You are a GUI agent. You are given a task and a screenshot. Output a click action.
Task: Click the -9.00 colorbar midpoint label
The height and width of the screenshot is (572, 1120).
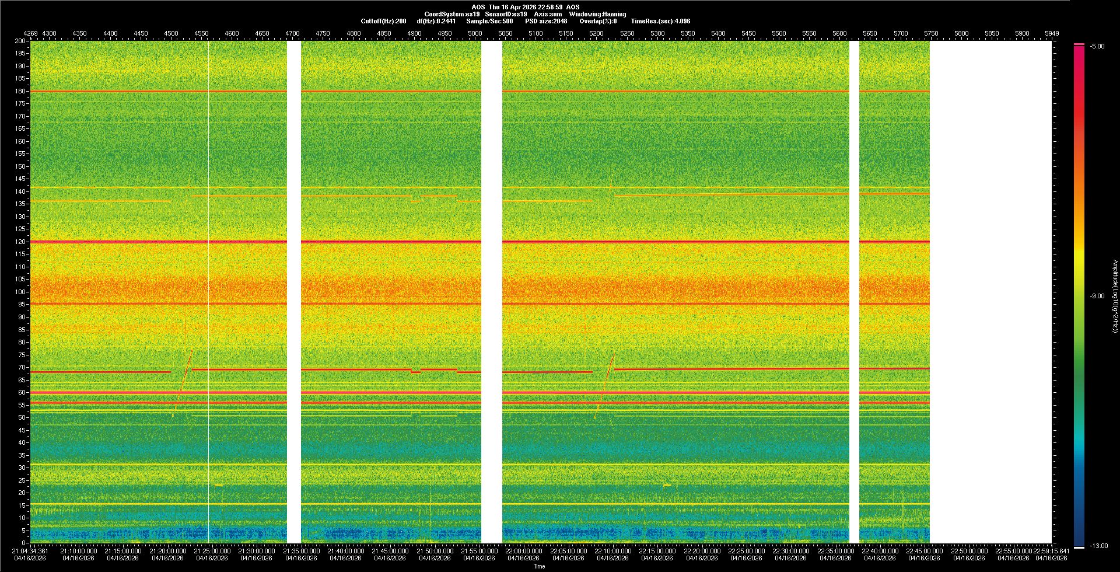pos(1097,297)
